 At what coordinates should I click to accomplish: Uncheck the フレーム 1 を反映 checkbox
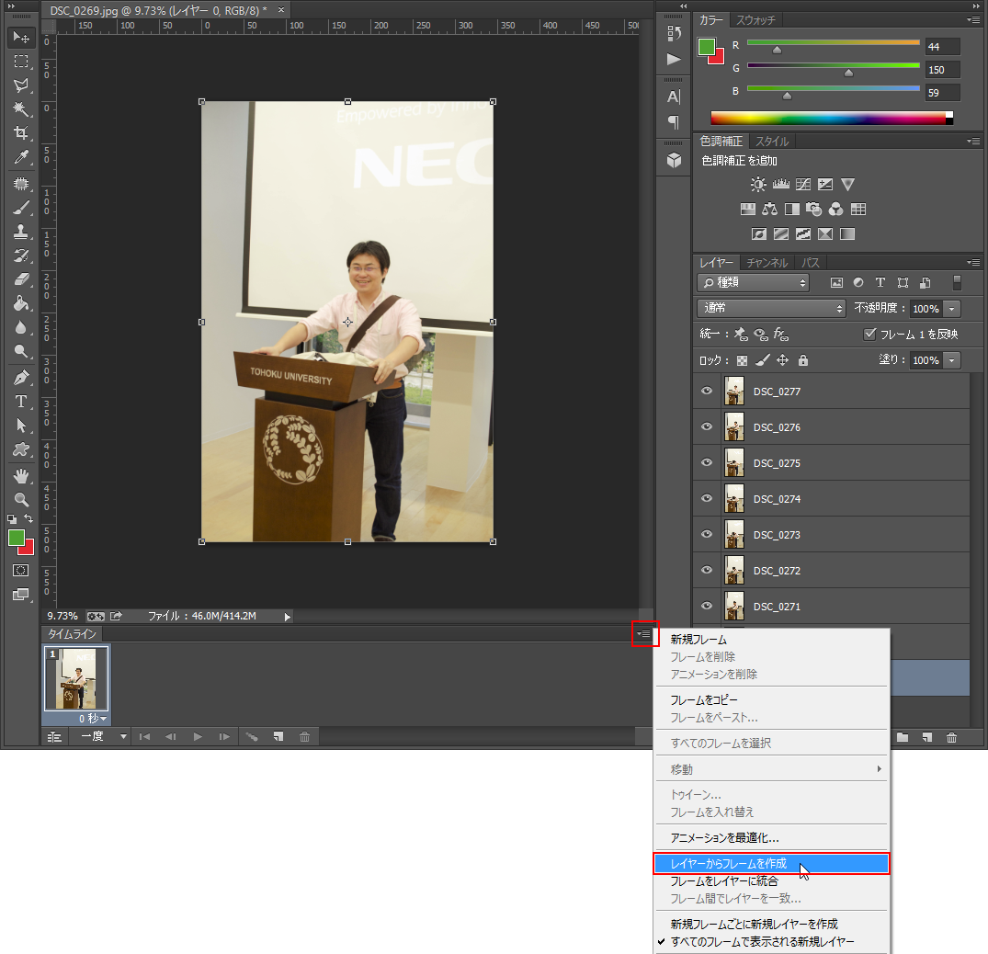pyautogui.click(x=869, y=335)
